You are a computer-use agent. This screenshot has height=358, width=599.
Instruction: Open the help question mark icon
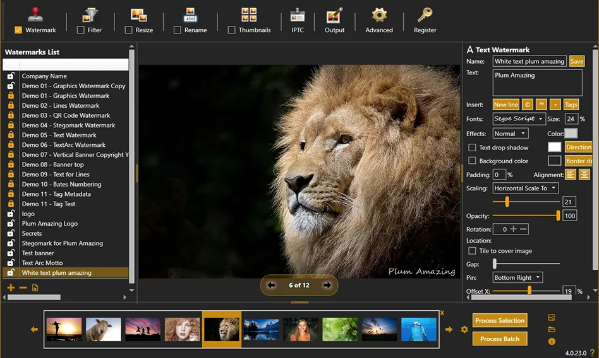[x=592, y=352]
